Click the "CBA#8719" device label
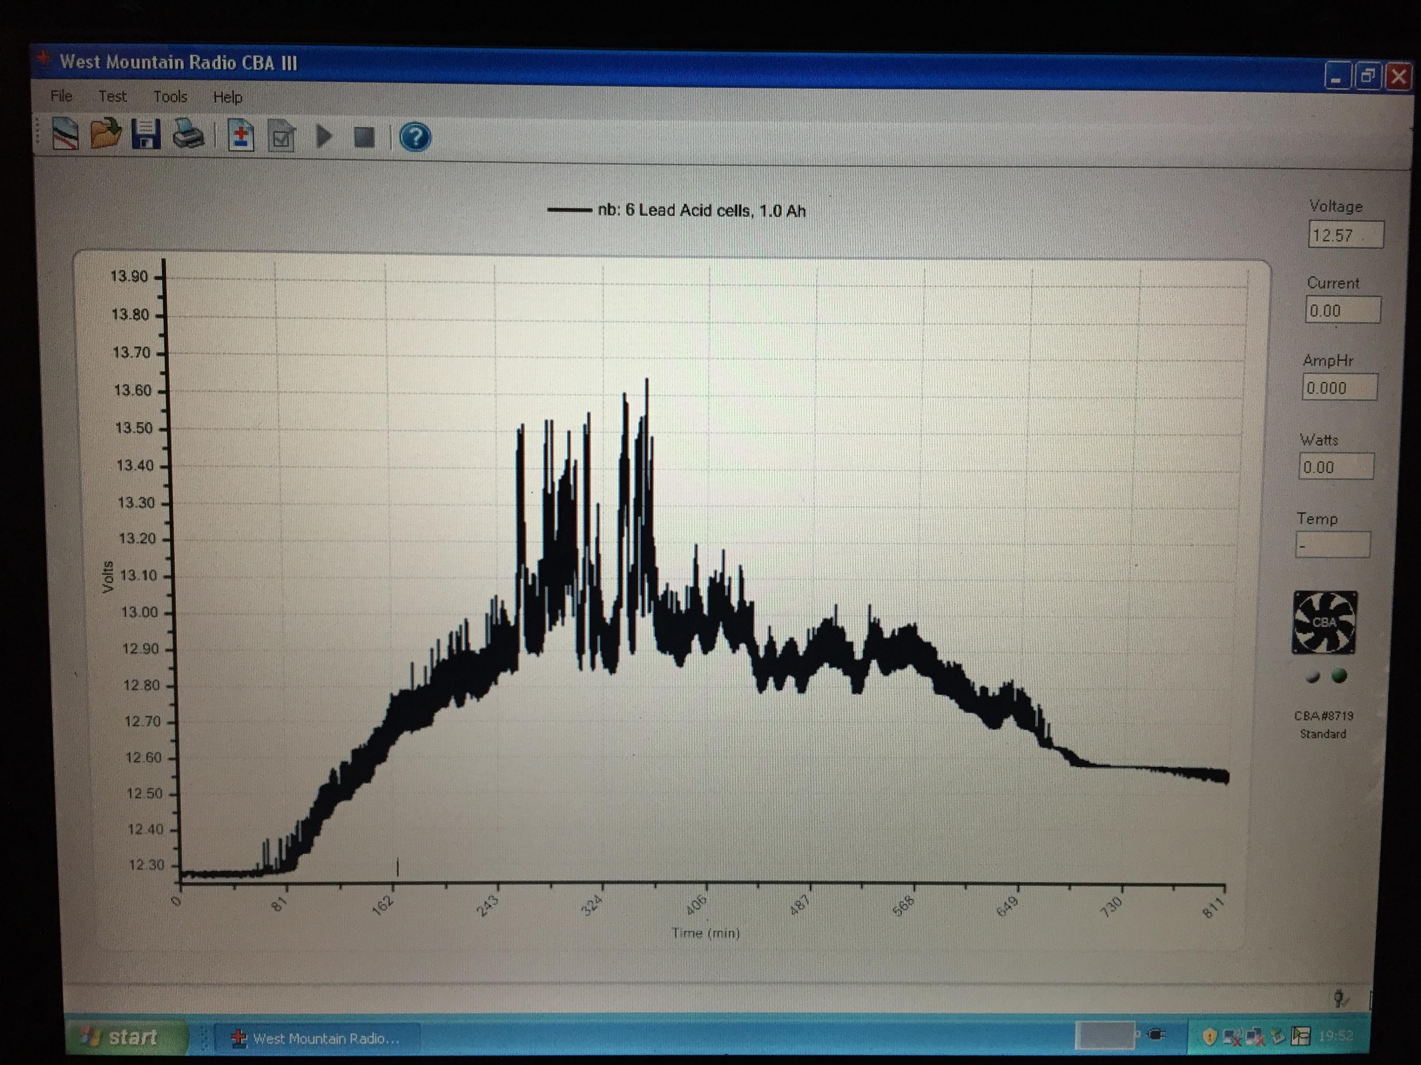Viewport: 1421px width, 1065px height. [x=1323, y=716]
